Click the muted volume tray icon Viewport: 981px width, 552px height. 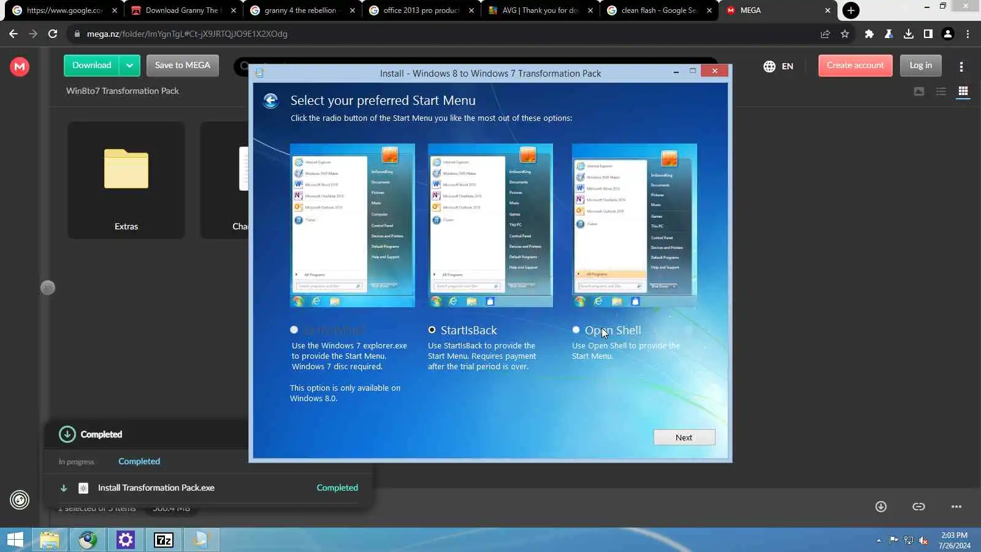click(x=923, y=540)
